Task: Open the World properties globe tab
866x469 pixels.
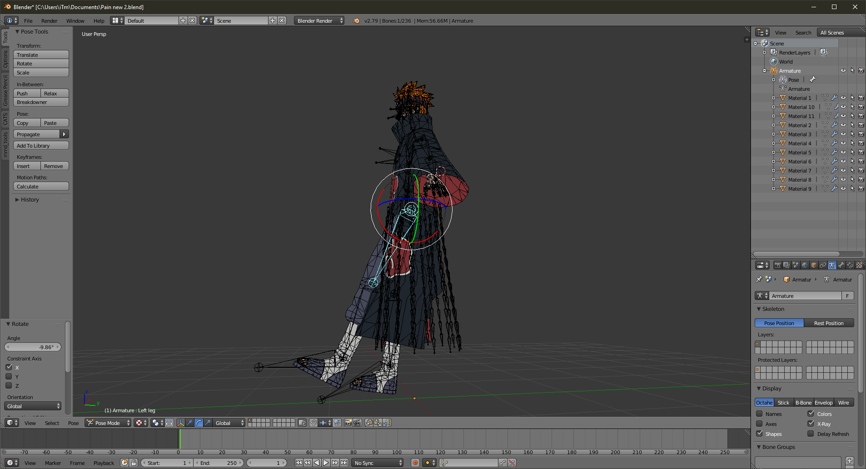Action: (805, 265)
